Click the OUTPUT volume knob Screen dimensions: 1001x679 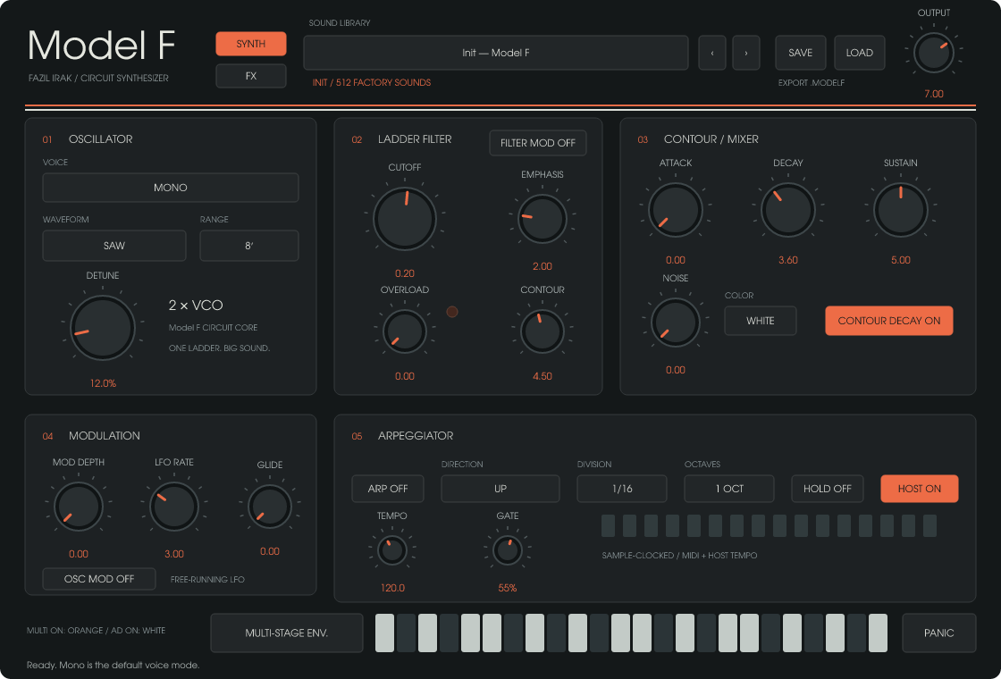[x=934, y=53]
